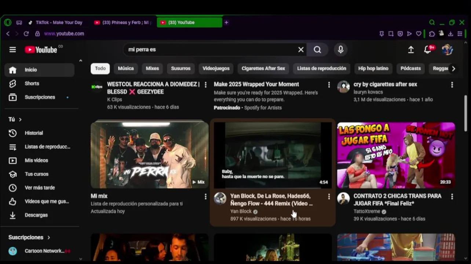This screenshot has width=471, height=264.
Task: Expand the Suscripciones section chevron
Action: [x=48, y=238]
